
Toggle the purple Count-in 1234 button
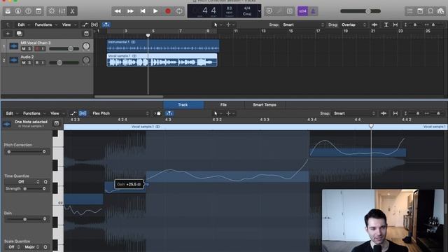(302, 11)
